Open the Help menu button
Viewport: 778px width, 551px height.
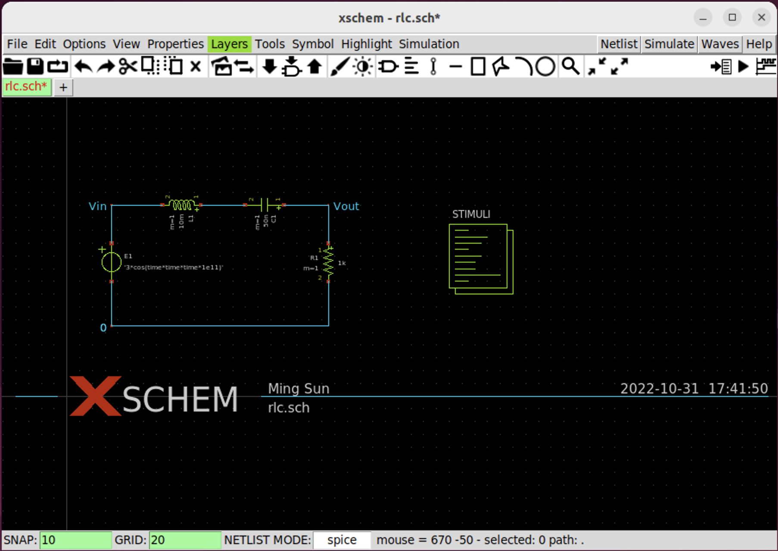[759, 44]
